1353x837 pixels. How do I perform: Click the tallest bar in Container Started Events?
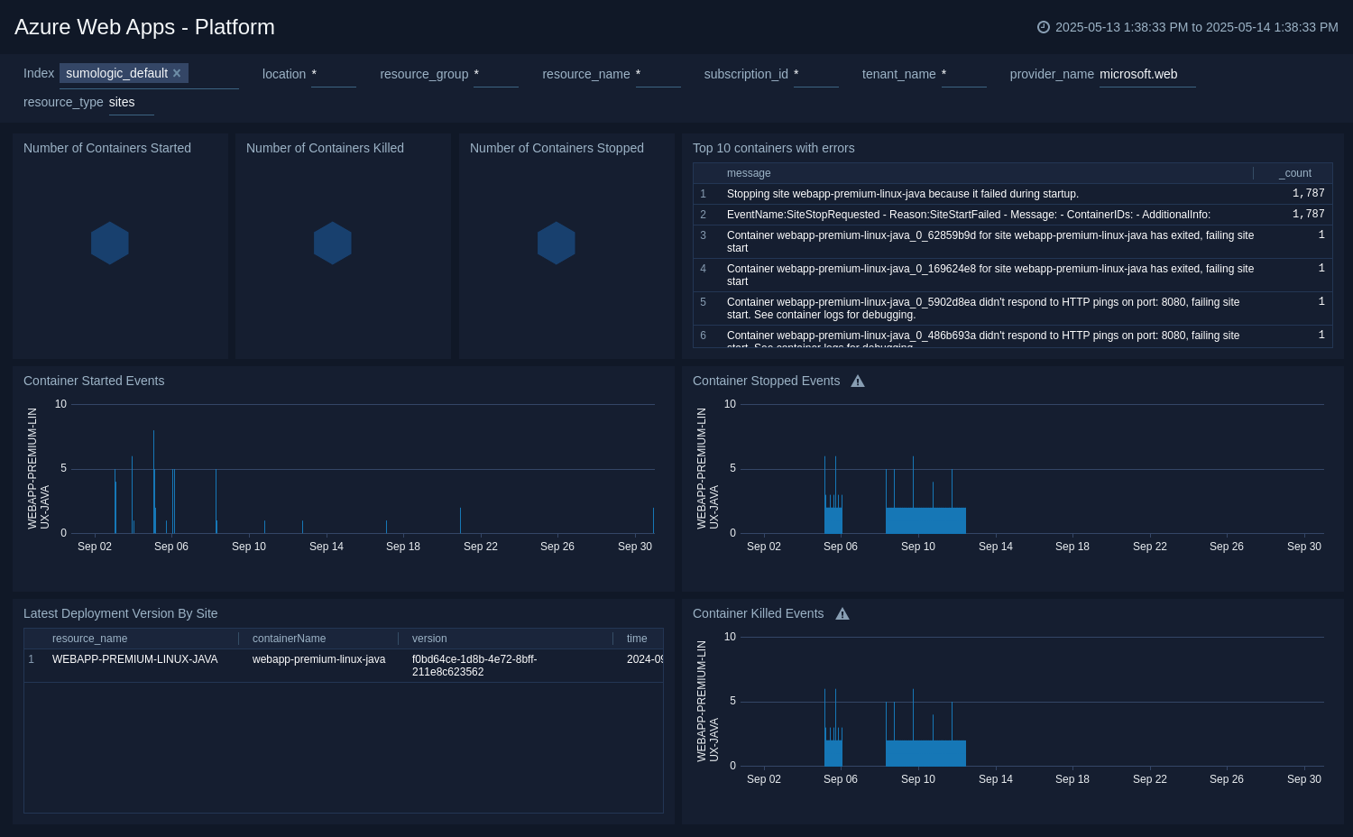(153, 483)
